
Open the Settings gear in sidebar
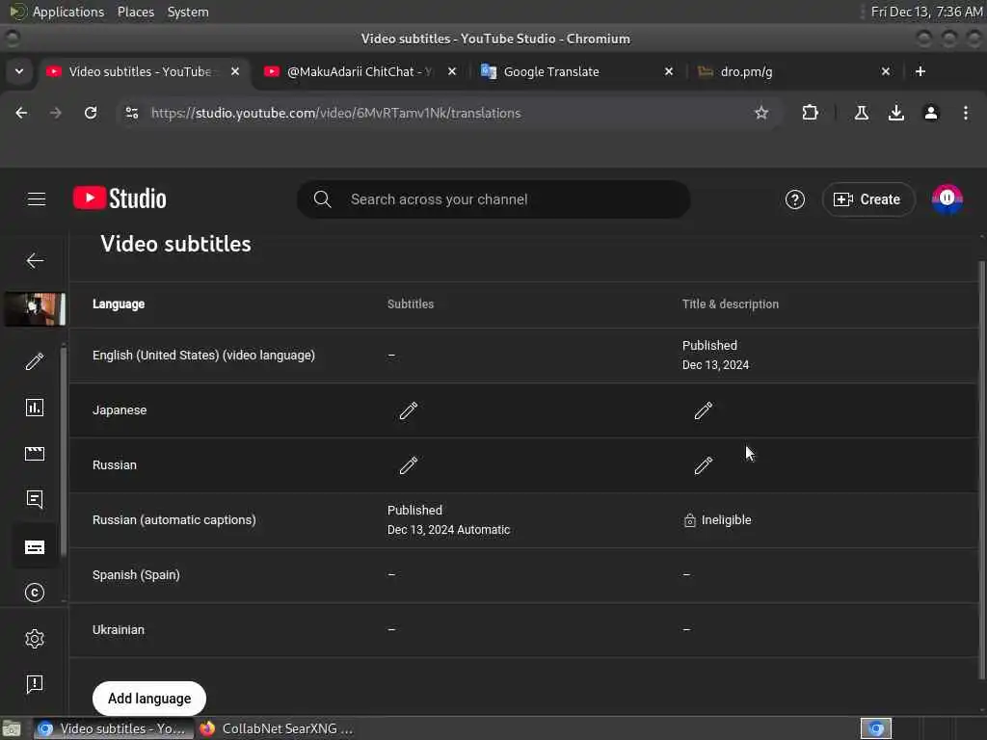pyautogui.click(x=35, y=639)
